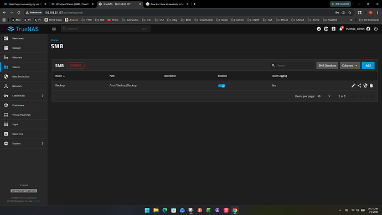Open the feedback smiley icon
The image size is (382, 215).
[x=319, y=29]
